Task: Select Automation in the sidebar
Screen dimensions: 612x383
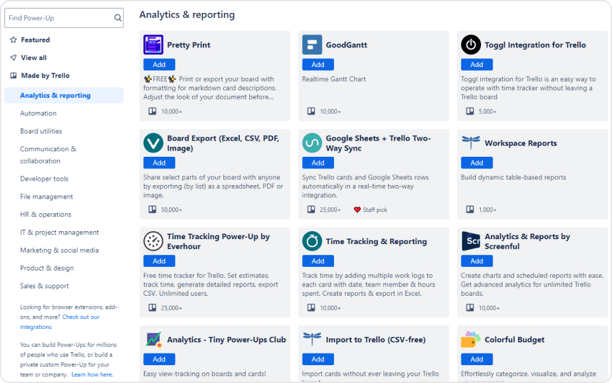Action: click(x=38, y=113)
